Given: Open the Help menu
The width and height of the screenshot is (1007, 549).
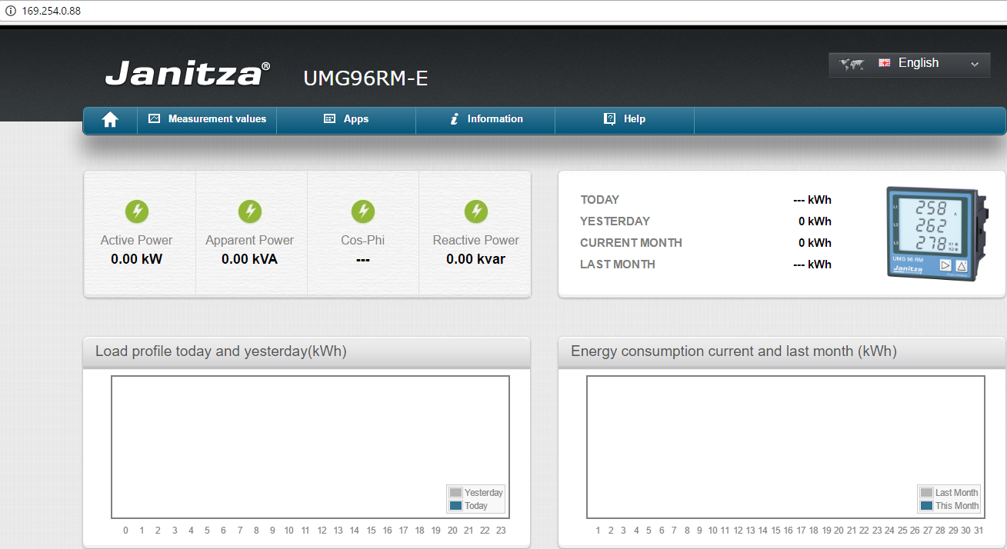Looking at the screenshot, I should pos(625,119).
